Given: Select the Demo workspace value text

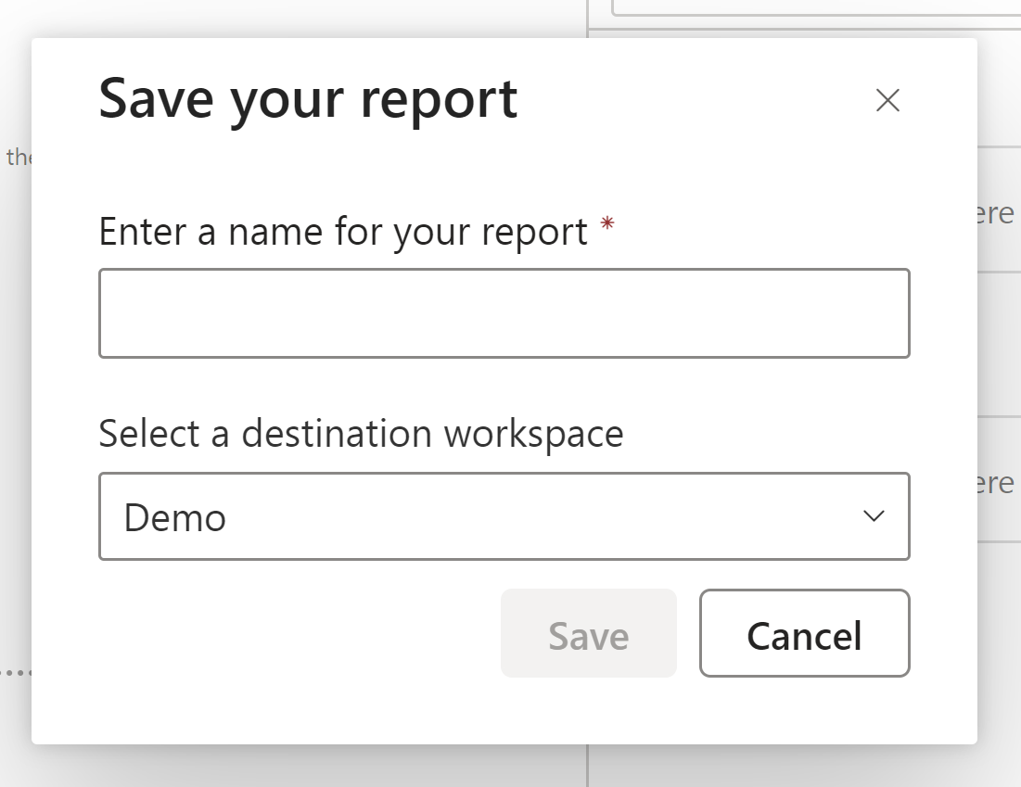Looking at the screenshot, I should [175, 517].
